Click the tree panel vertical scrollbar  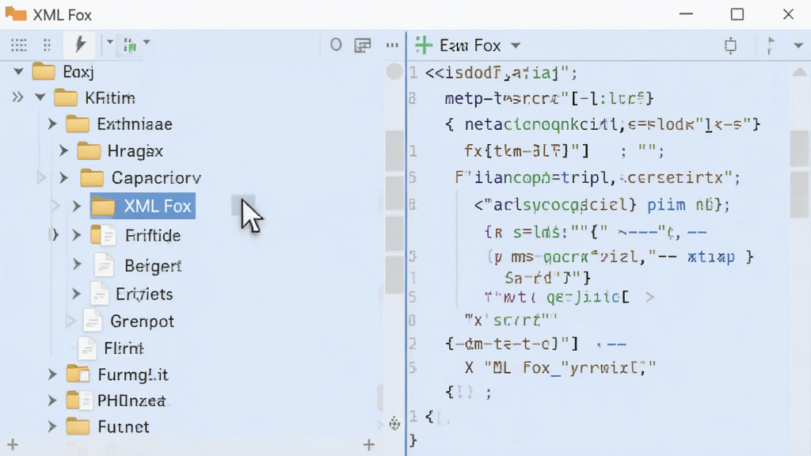[394, 212]
